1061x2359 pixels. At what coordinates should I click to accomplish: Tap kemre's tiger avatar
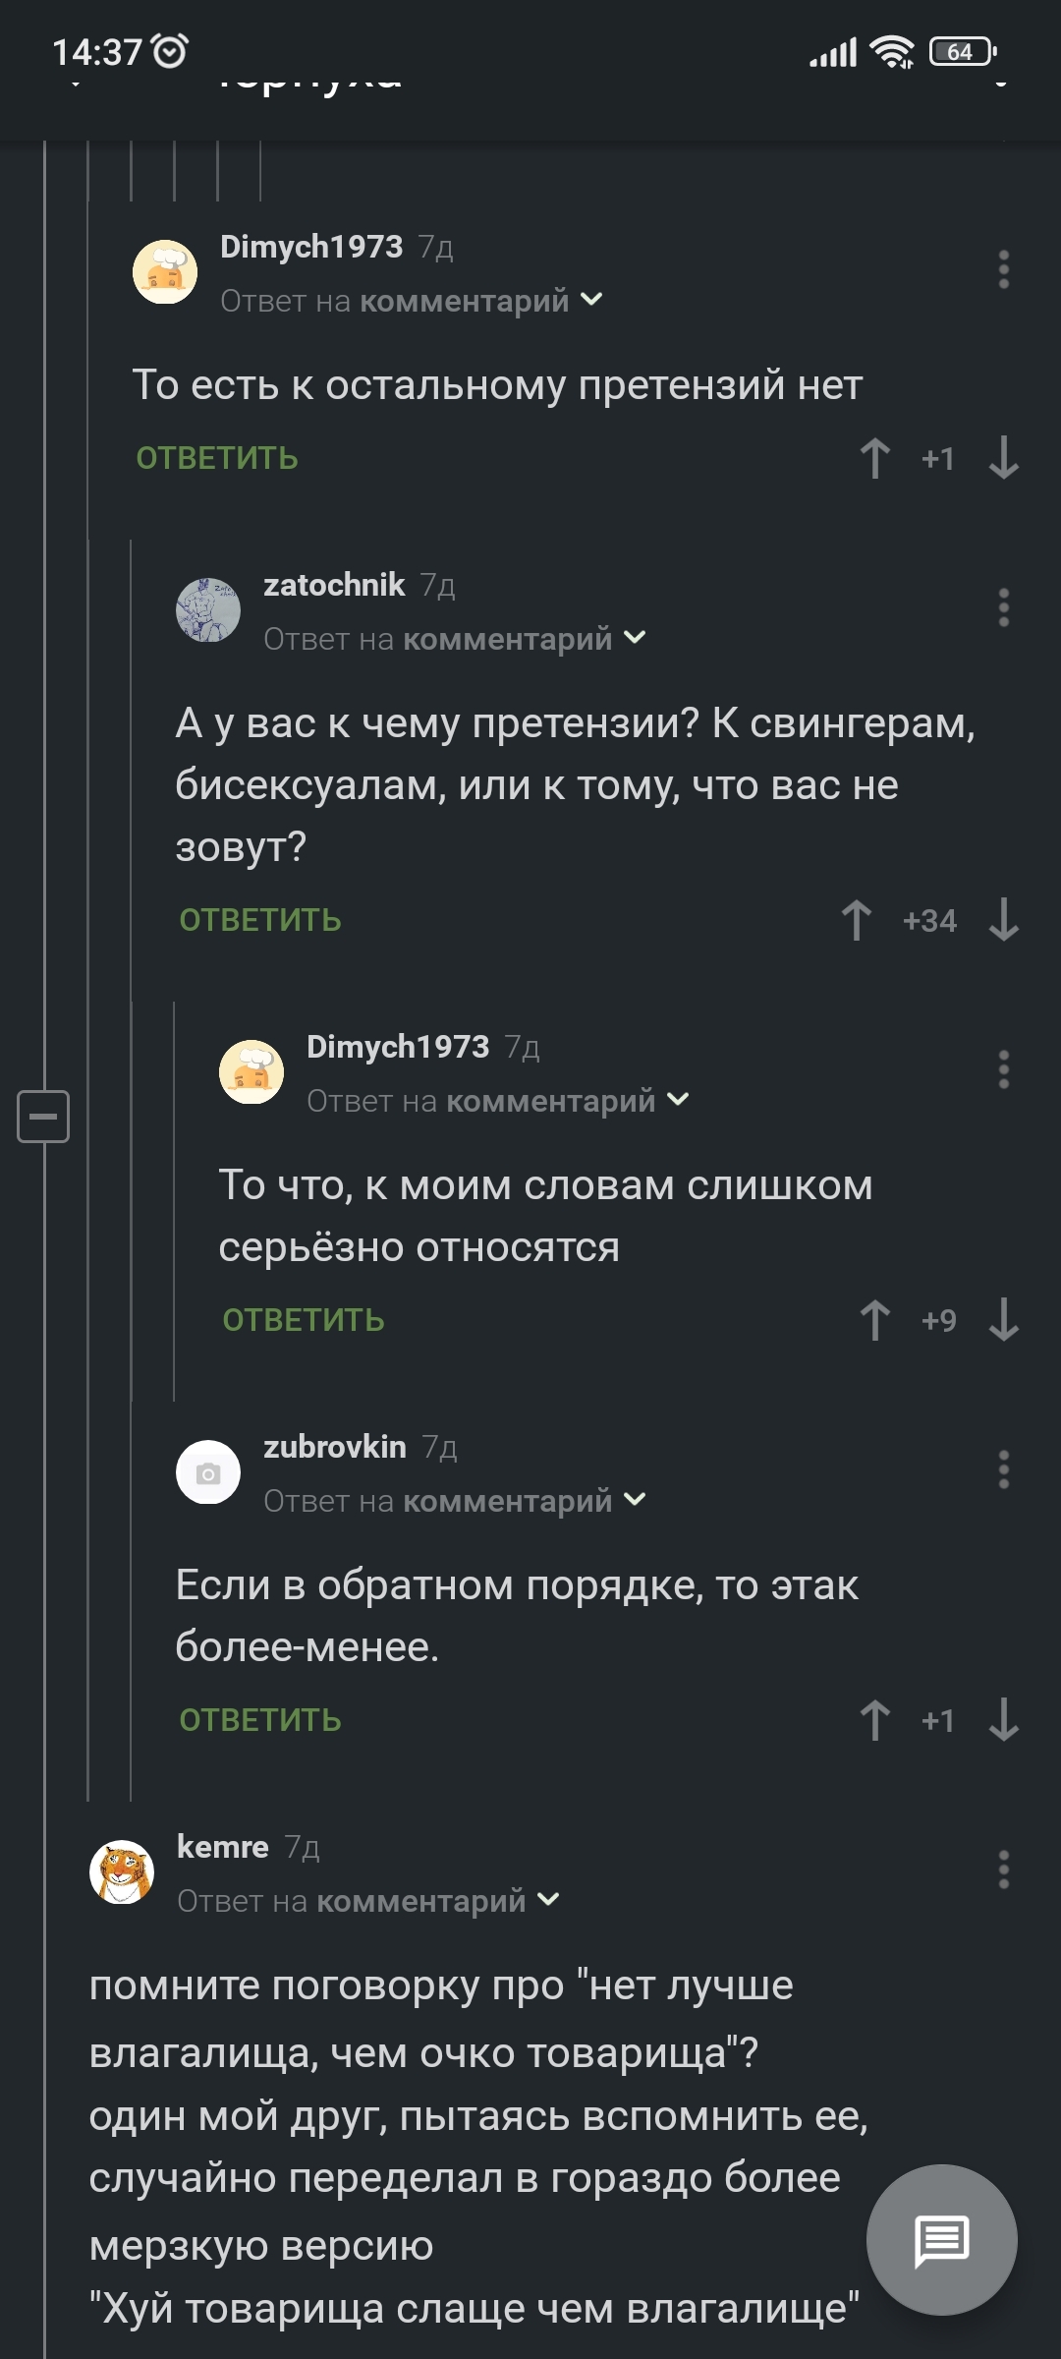tap(122, 1871)
